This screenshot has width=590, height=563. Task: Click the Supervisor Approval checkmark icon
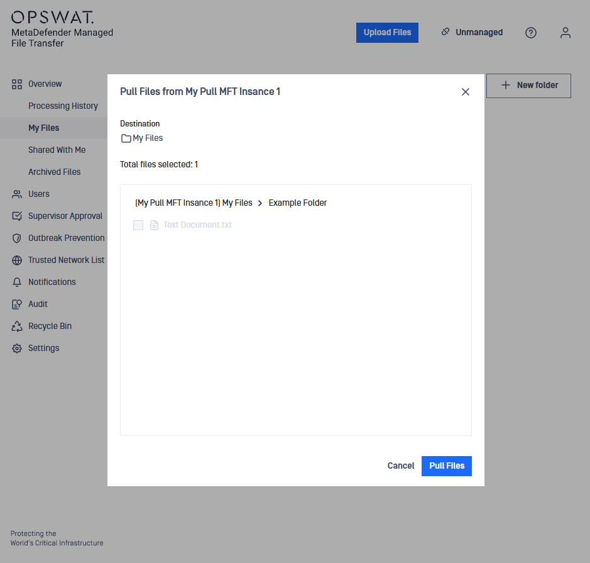17,216
